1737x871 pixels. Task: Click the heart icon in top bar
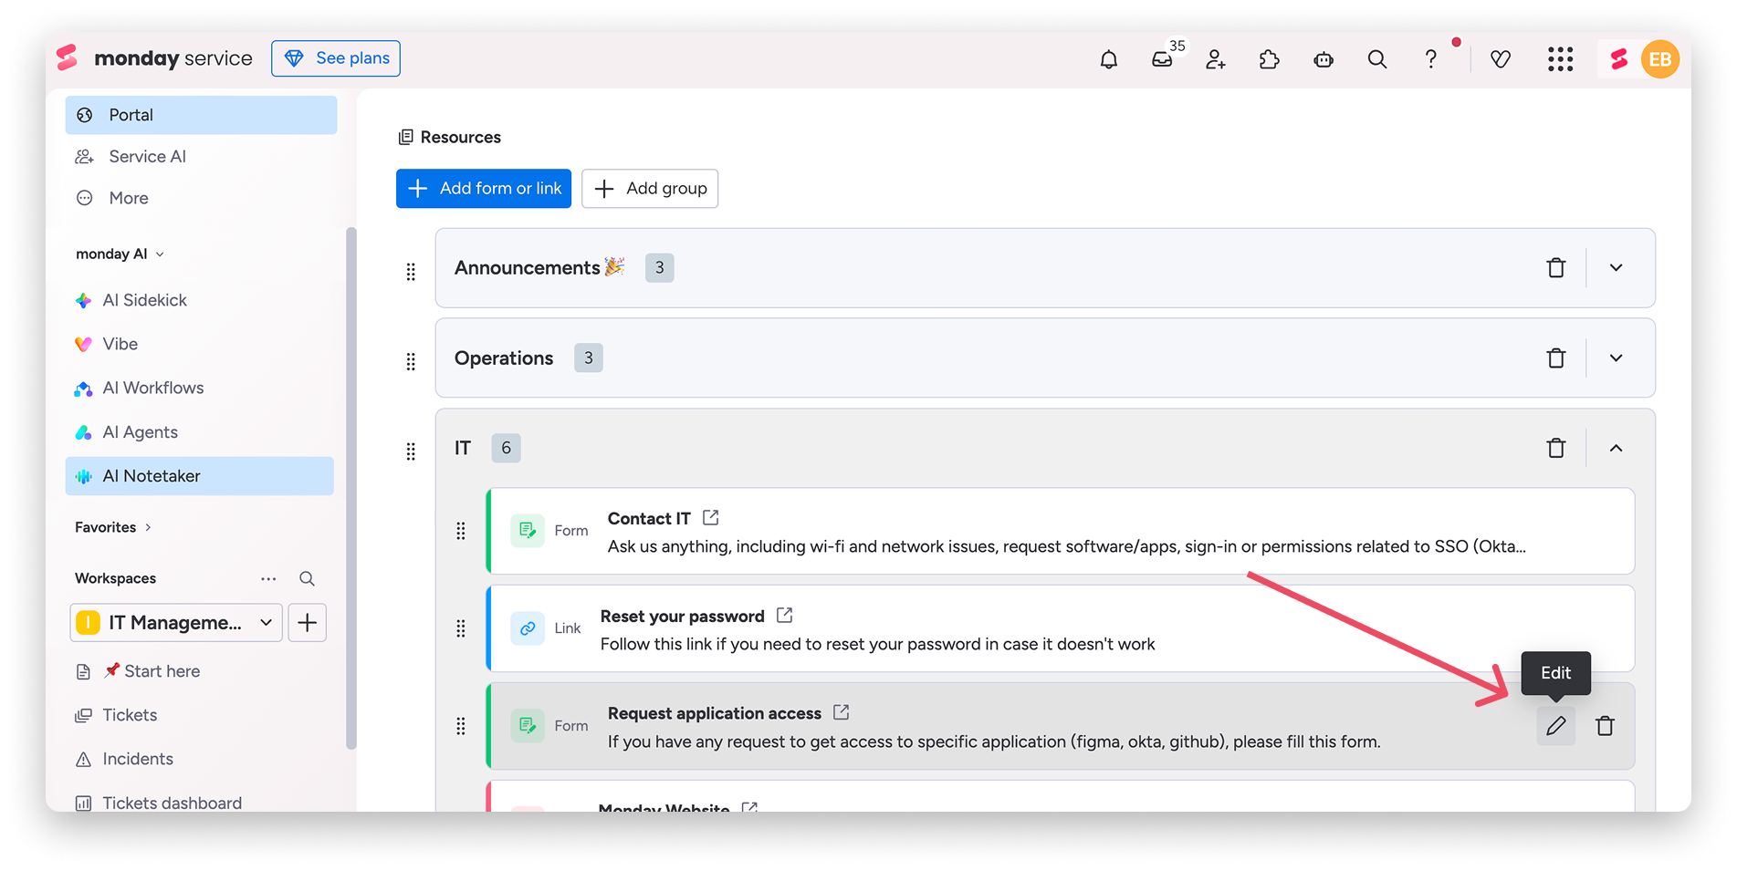coord(1501,59)
